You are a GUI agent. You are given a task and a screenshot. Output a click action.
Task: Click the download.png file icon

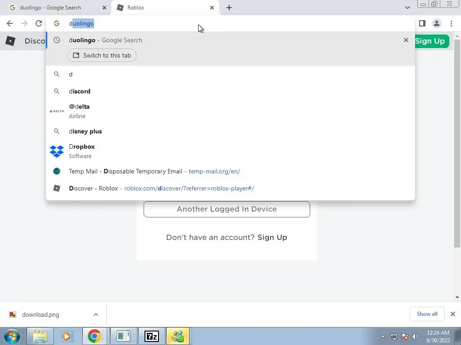click(x=12, y=314)
